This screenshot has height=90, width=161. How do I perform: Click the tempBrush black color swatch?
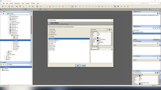click(98, 41)
